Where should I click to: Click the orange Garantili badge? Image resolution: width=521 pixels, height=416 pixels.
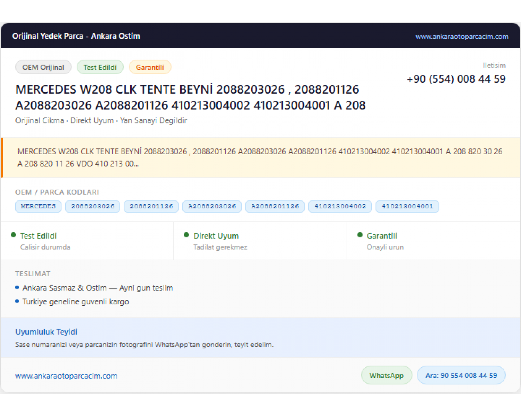tap(150, 67)
